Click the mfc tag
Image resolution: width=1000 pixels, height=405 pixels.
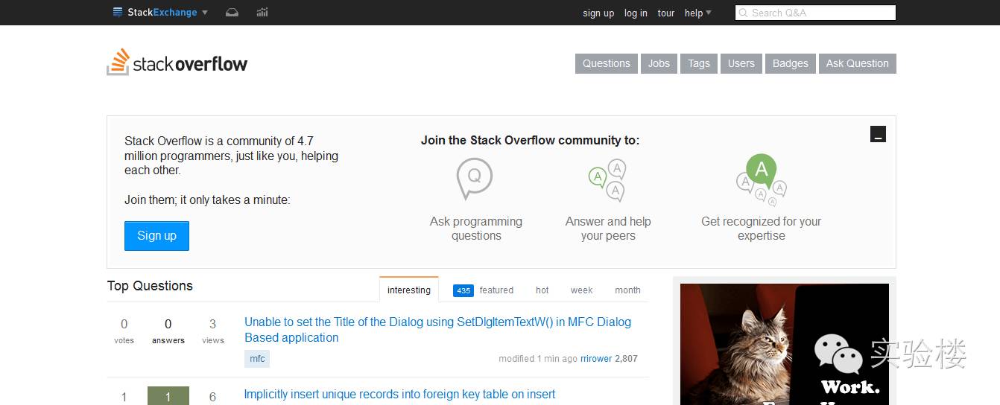click(x=257, y=359)
